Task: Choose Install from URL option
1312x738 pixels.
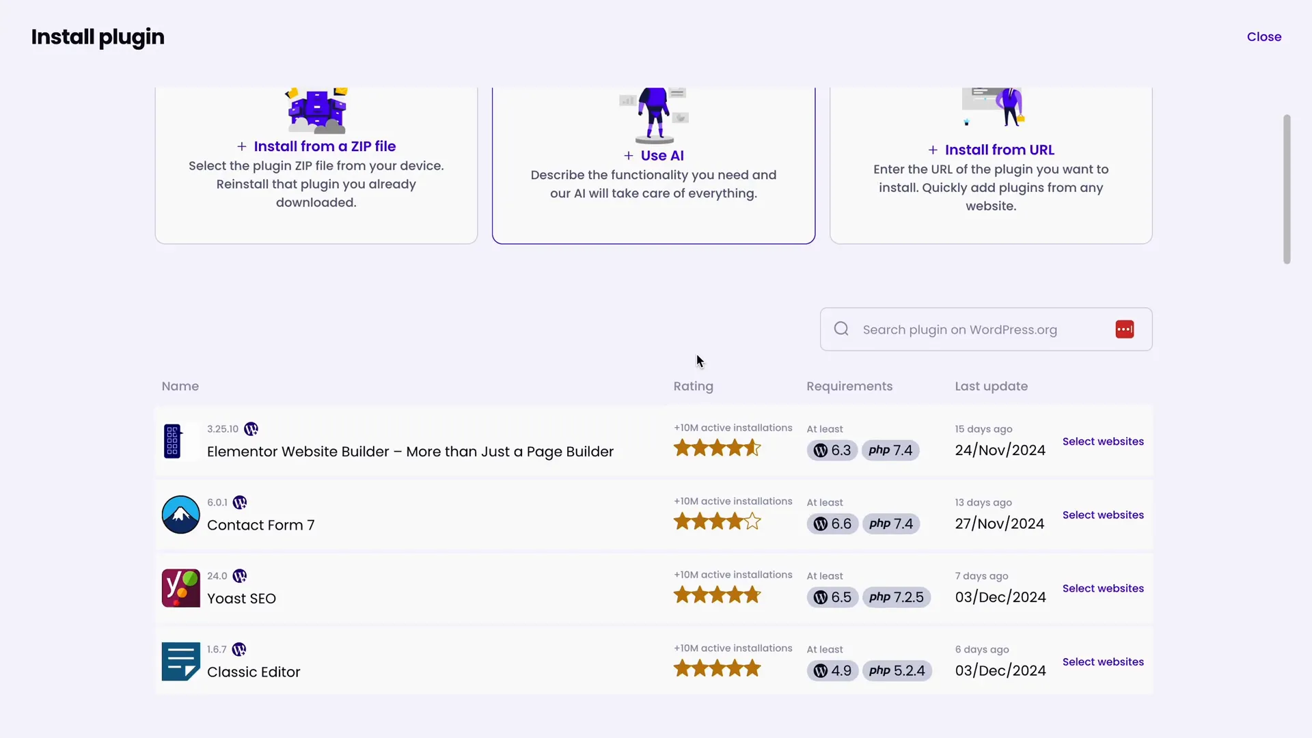Action: [x=991, y=150]
